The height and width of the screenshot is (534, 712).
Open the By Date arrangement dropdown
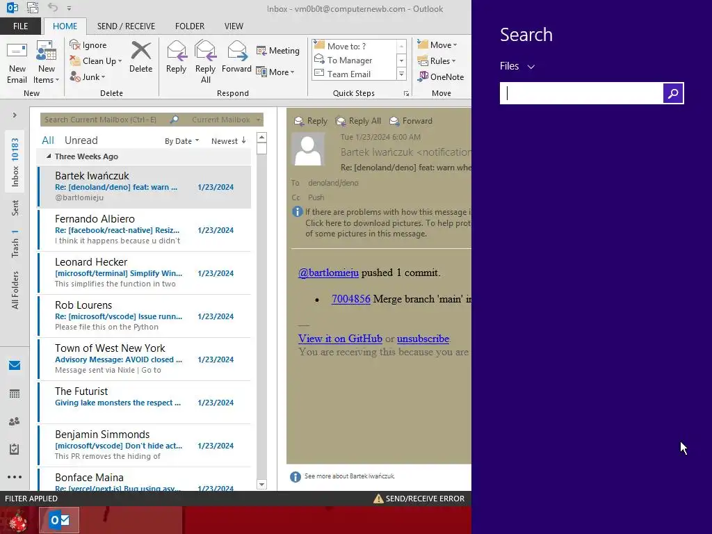point(181,141)
